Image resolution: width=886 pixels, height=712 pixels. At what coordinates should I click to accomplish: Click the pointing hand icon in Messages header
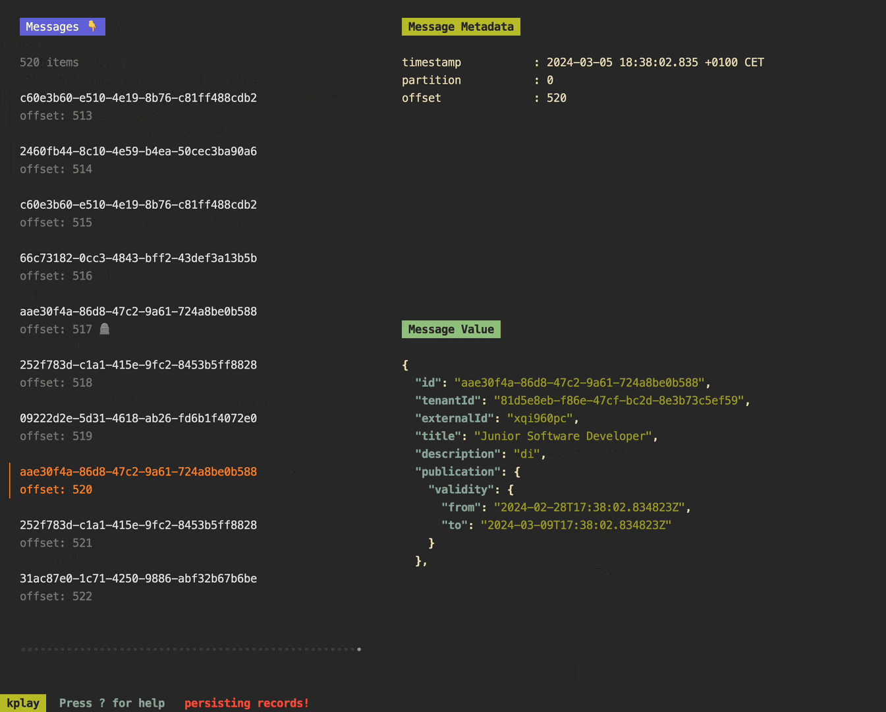[x=92, y=26]
